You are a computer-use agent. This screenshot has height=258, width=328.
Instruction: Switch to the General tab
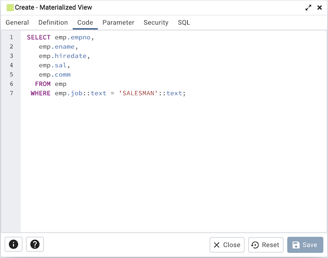click(17, 23)
